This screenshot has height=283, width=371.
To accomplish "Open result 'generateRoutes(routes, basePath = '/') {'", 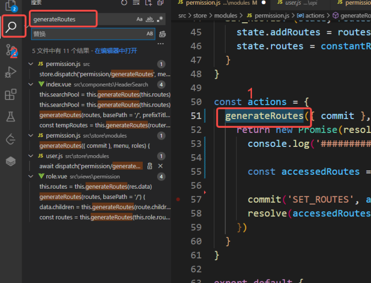I will pos(92,197).
